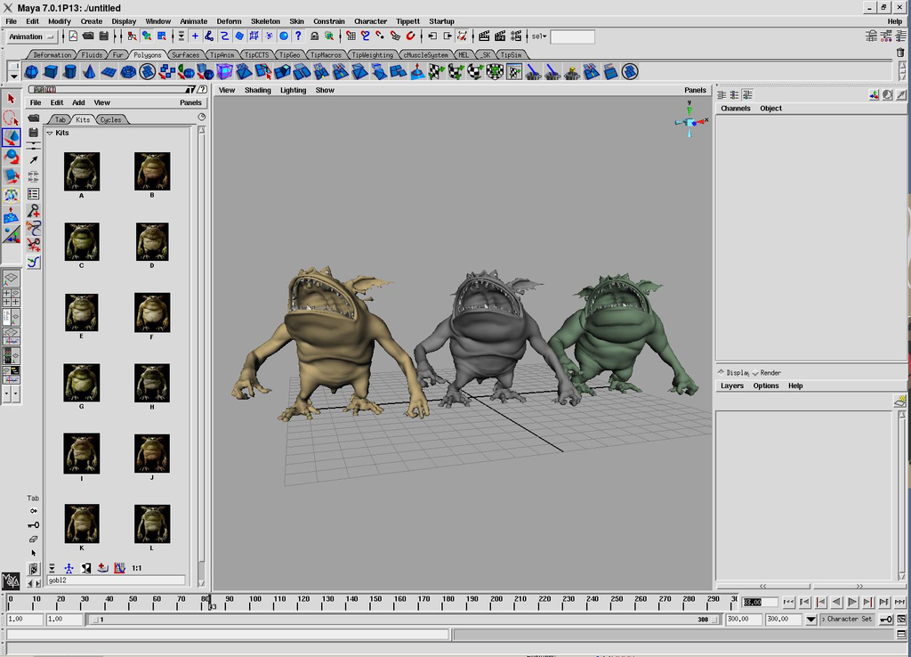Click the polygon cone shelf icon

click(x=90, y=72)
